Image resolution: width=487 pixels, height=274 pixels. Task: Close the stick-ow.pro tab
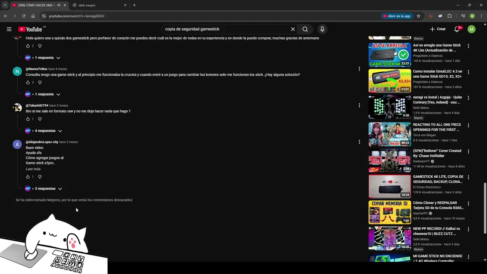pyautogui.click(x=125, y=5)
